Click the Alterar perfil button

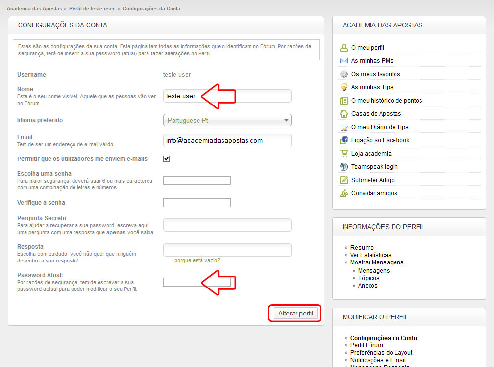click(295, 314)
